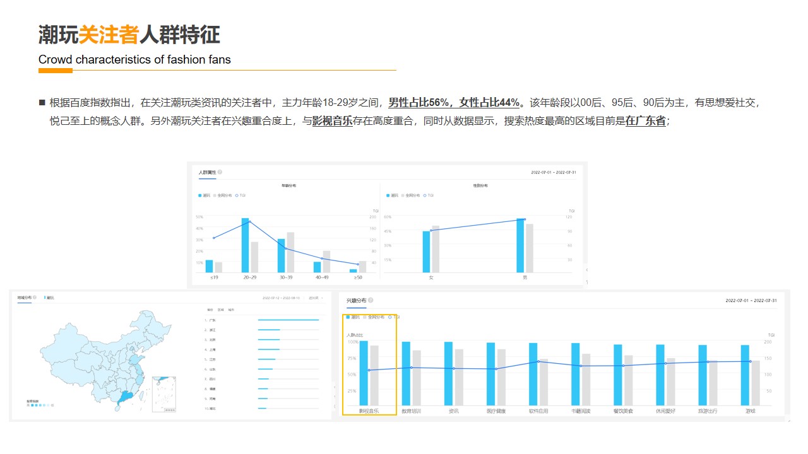Click 资讯 blue interest bar
The image size is (808, 454).
tap(448, 374)
